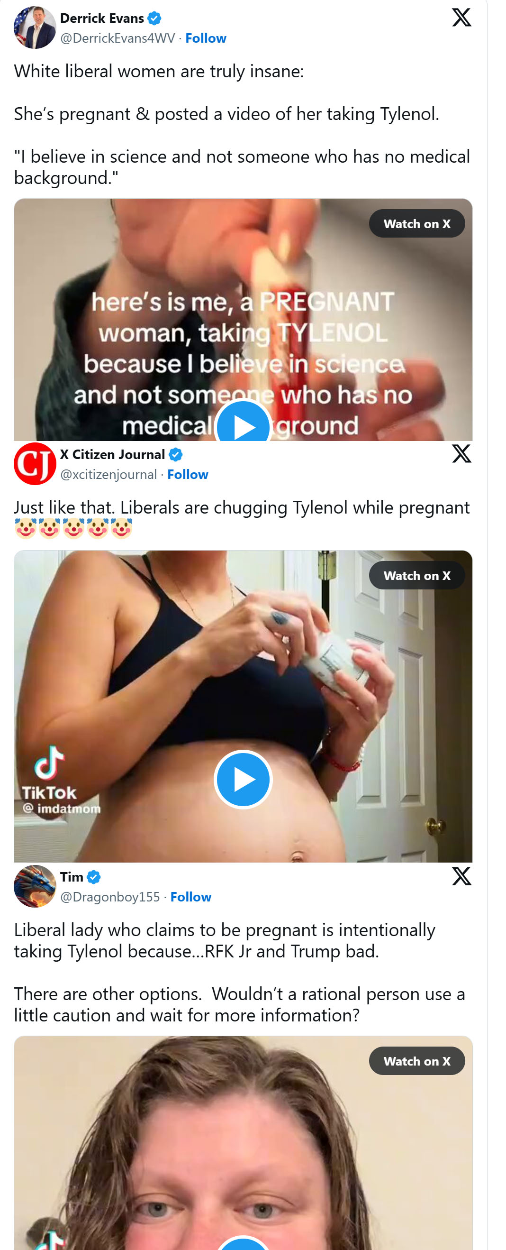Image resolution: width=506 pixels, height=1250 pixels.
Task: Click X Citizen Journal's verified badge
Action: 175,455
